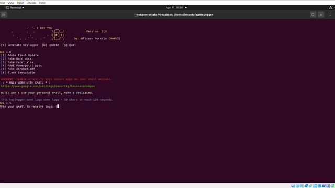Click the shared folders indicator in VirtualBox status bar
Image resolution: width=335 pixels, height=188 pixels.
pyautogui.click(x=315, y=186)
